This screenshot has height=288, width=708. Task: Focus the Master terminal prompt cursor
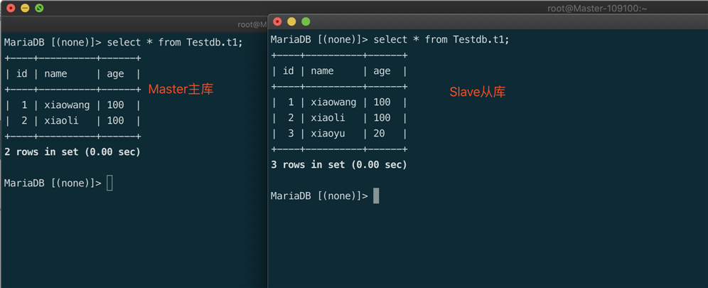coord(109,183)
